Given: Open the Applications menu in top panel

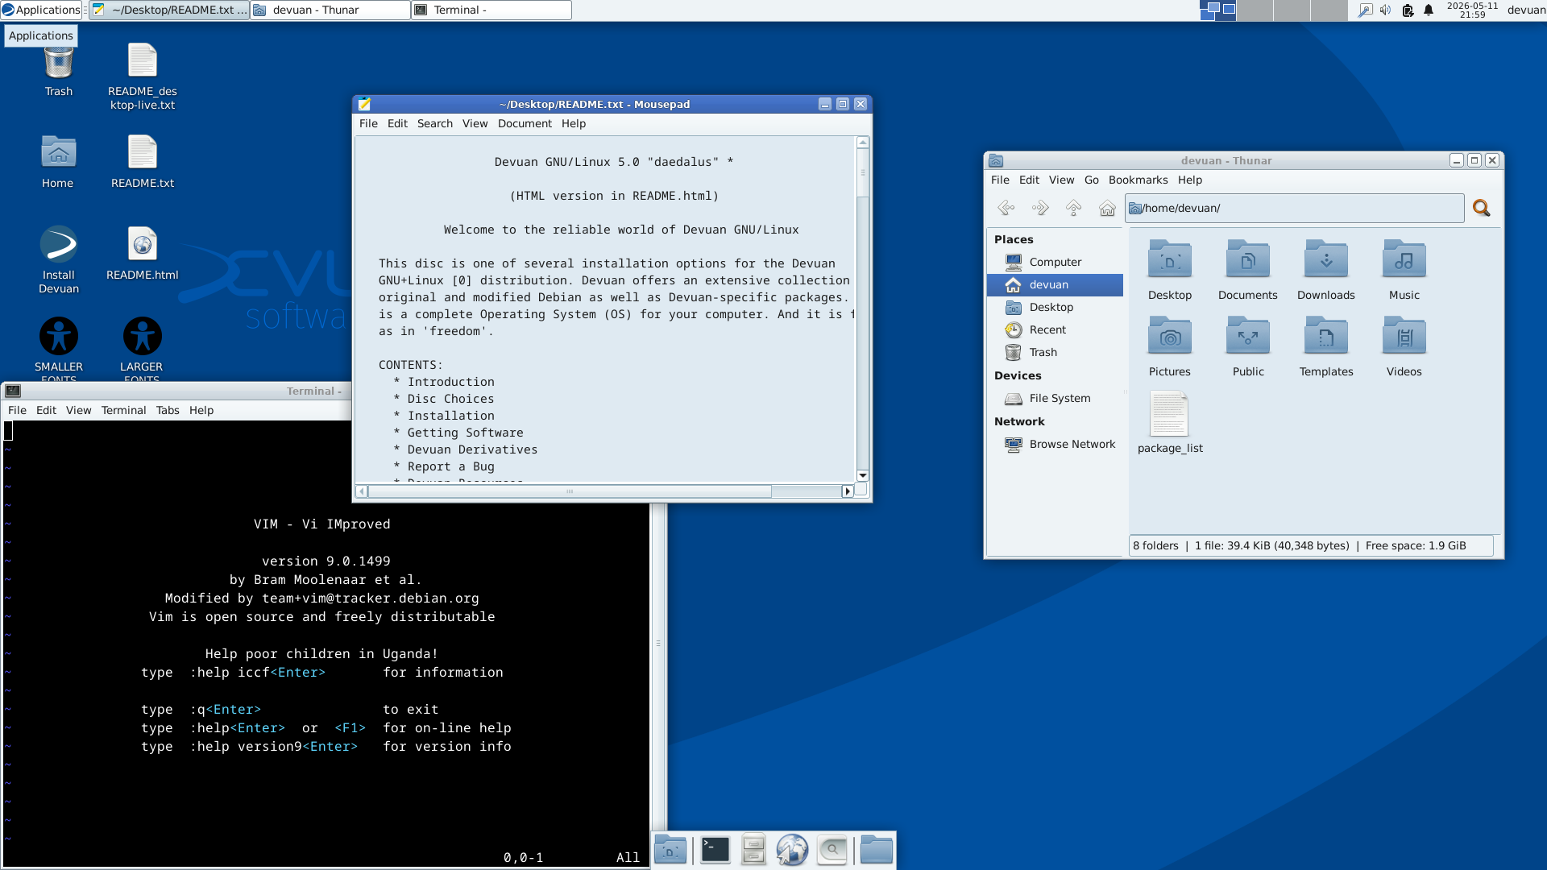Looking at the screenshot, I should point(41,10).
